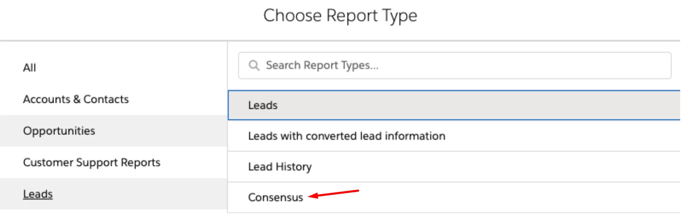Select the Consensus report type
Screen dimensions: 681x214
pyautogui.click(x=275, y=197)
